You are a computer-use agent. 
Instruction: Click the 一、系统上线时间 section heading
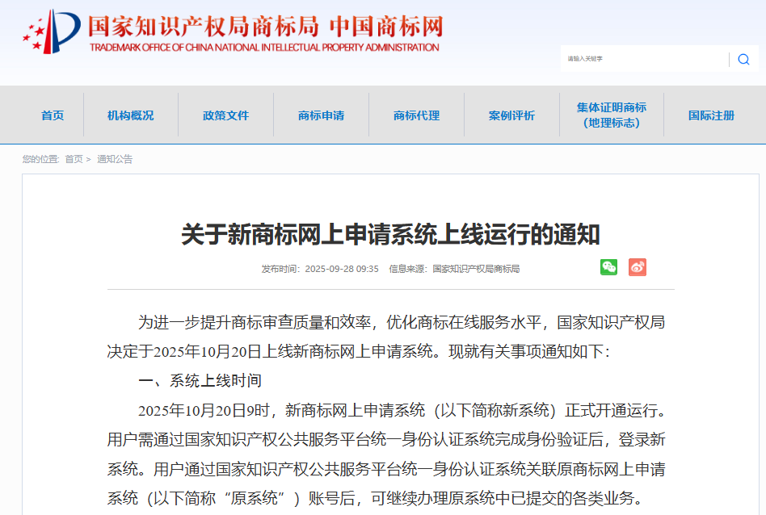coord(200,381)
